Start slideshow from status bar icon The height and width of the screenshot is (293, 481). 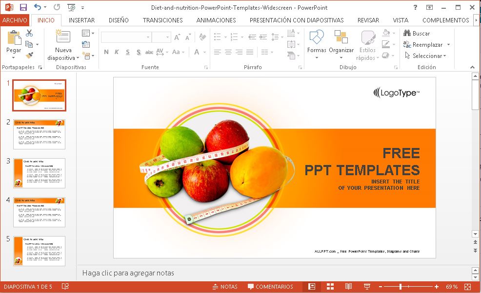tap(366, 286)
